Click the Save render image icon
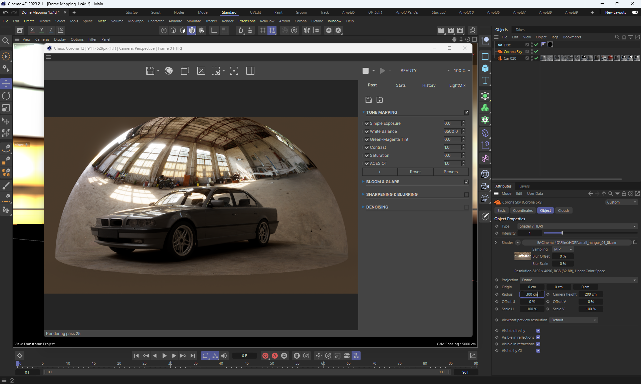The width and height of the screenshot is (641, 384). click(150, 71)
